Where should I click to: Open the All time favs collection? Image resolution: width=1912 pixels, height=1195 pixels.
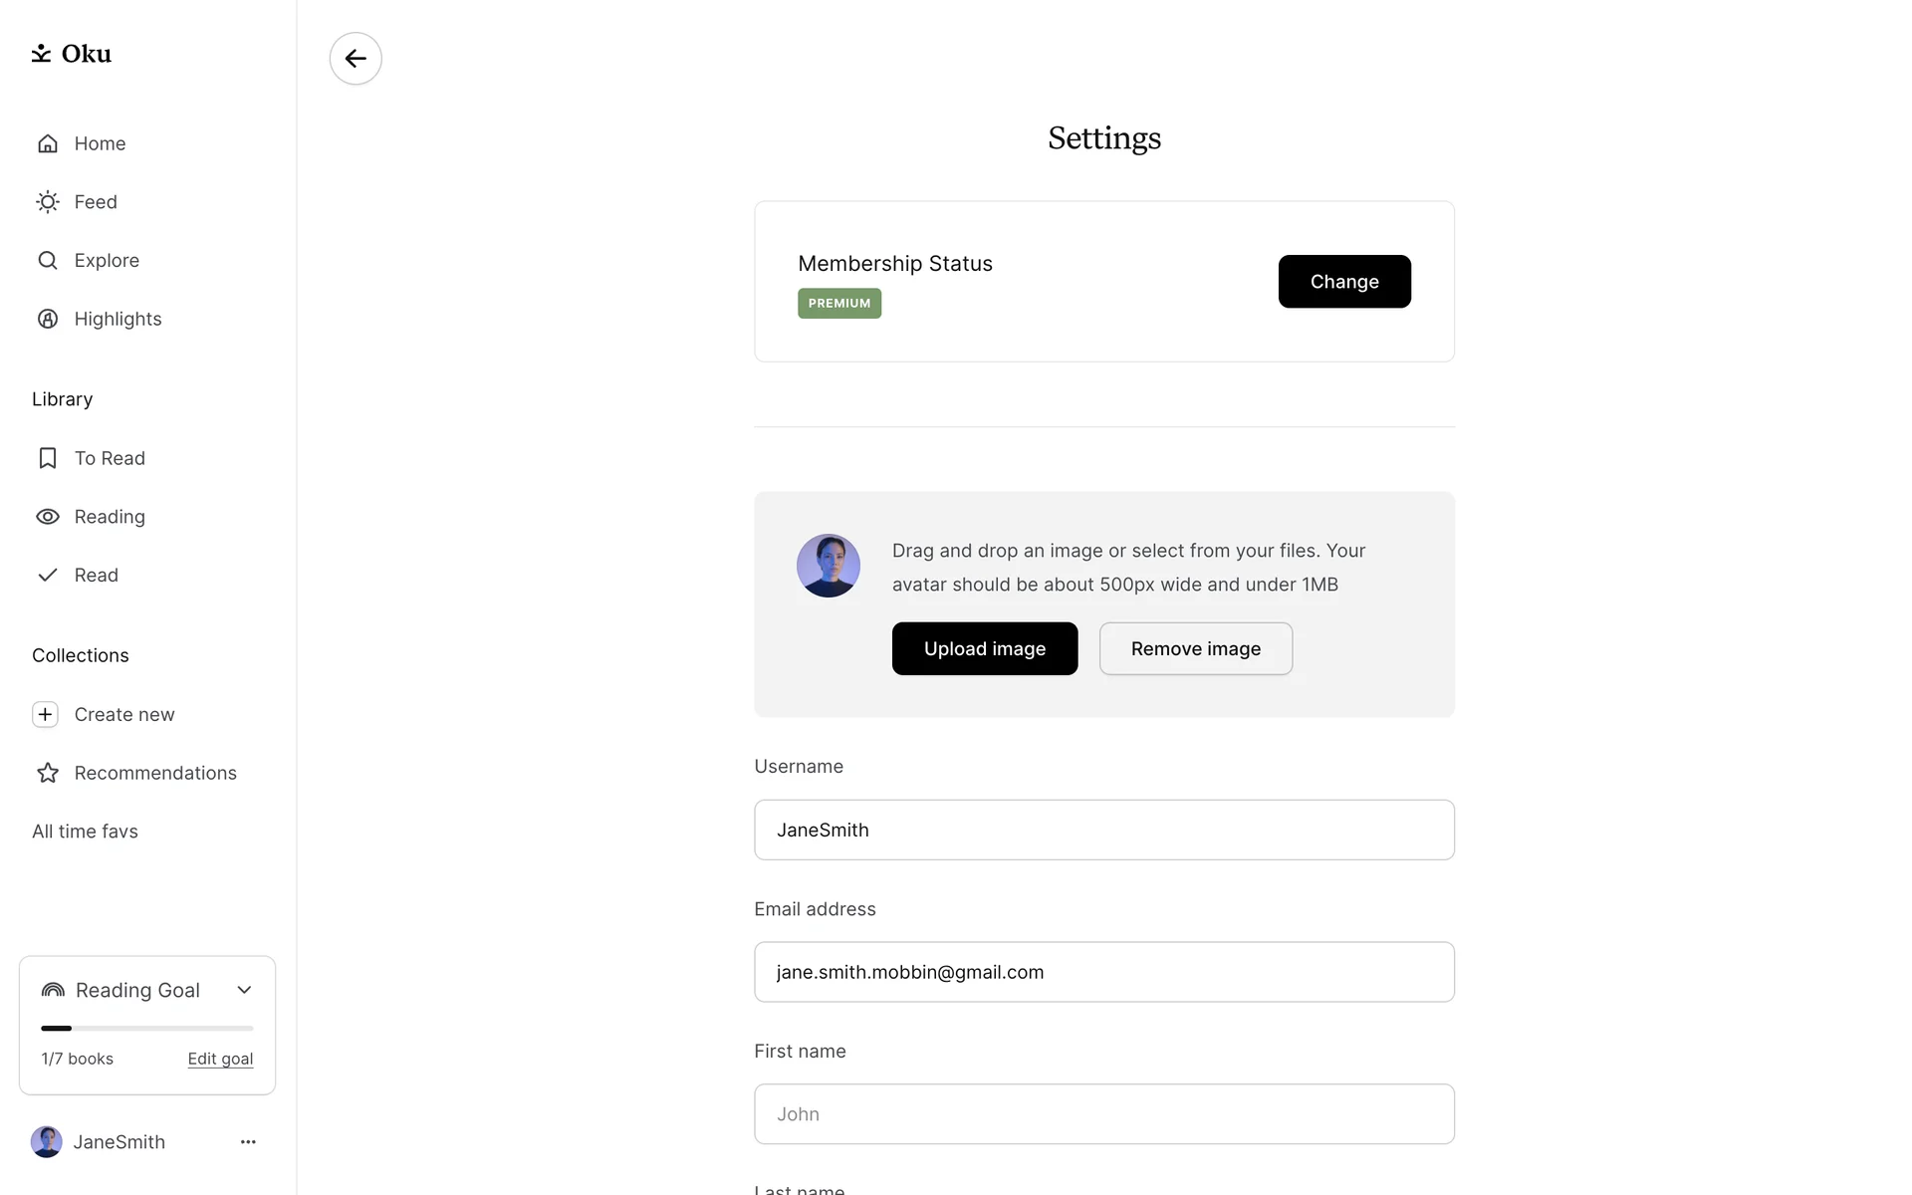tap(85, 832)
